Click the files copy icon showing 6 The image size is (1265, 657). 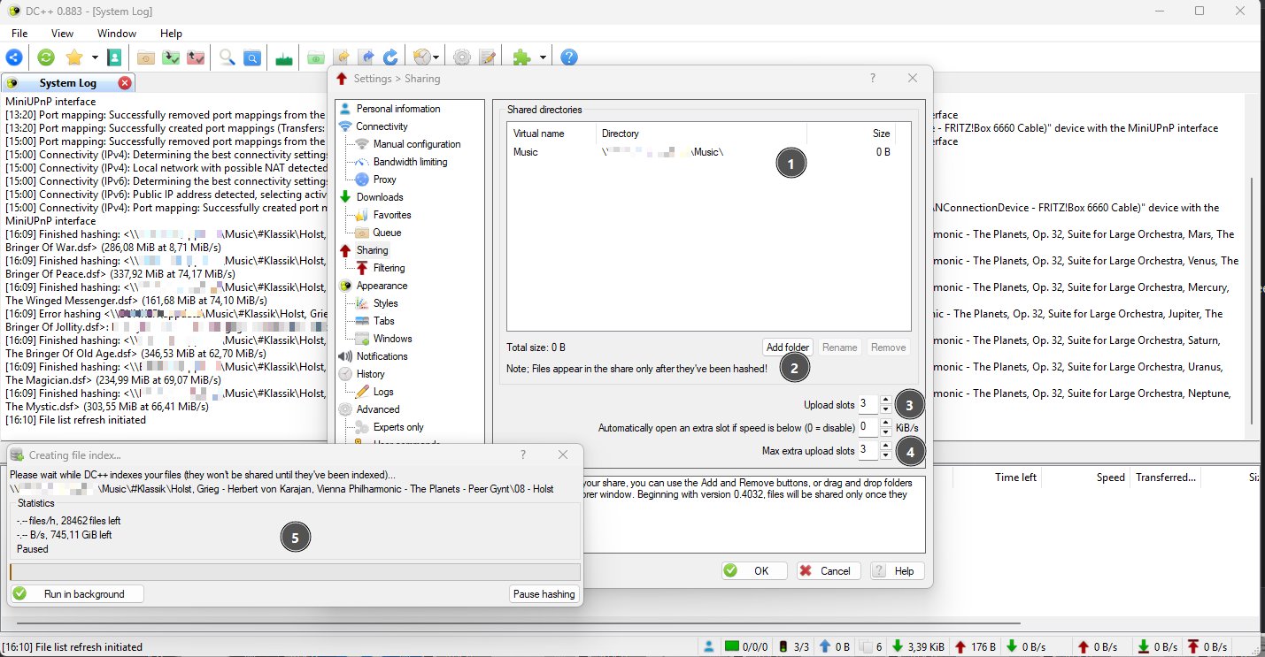tap(872, 646)
